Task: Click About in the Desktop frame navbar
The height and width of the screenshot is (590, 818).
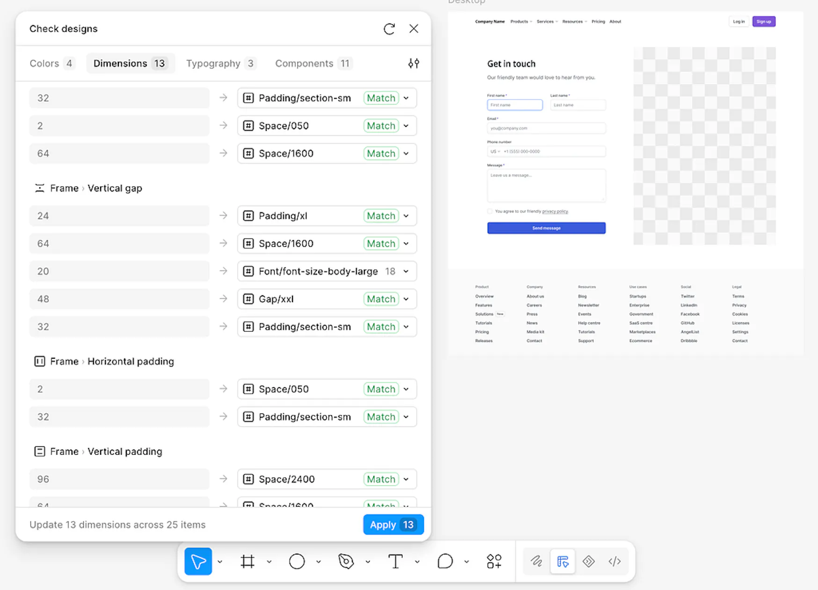Action: tap(615, 22)
